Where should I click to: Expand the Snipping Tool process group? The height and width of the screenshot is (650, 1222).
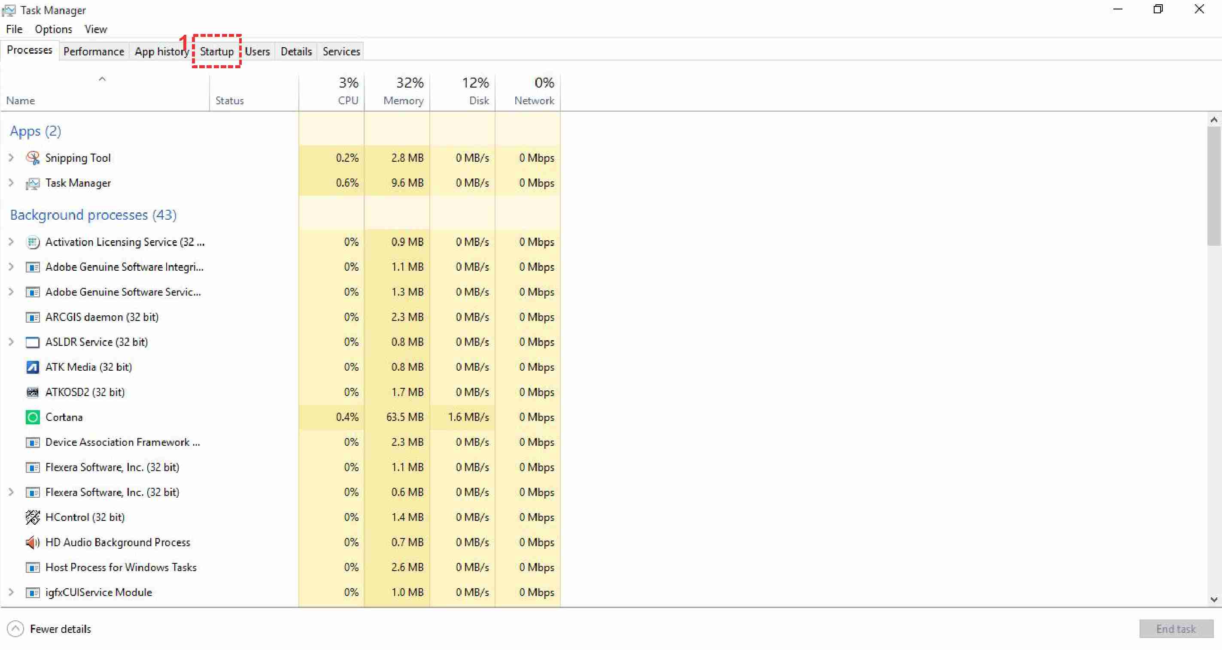(x=12, y=158)
